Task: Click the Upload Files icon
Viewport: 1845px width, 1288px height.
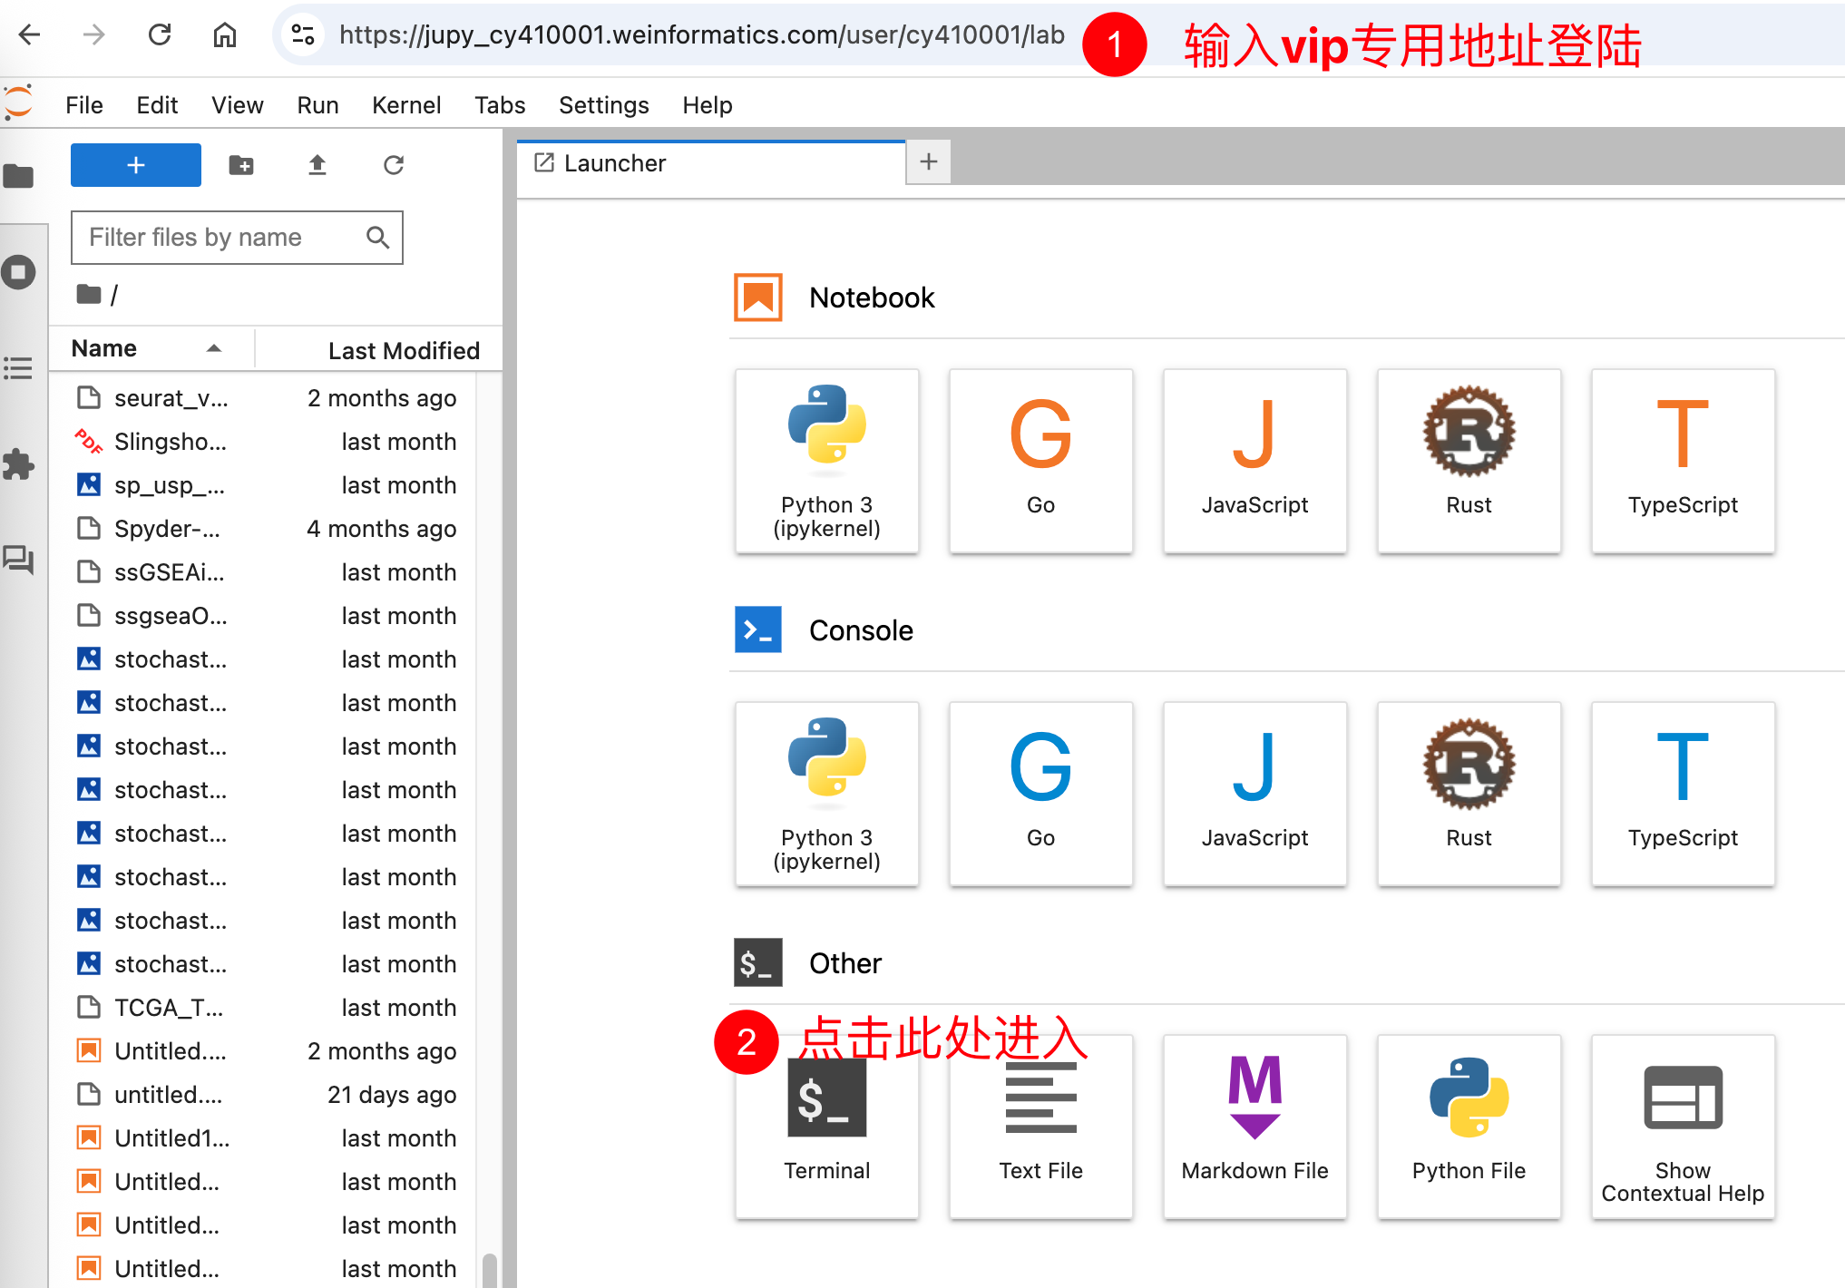Action: [317, 165]
